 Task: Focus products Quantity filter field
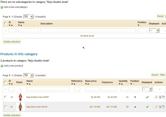[125, 89]
